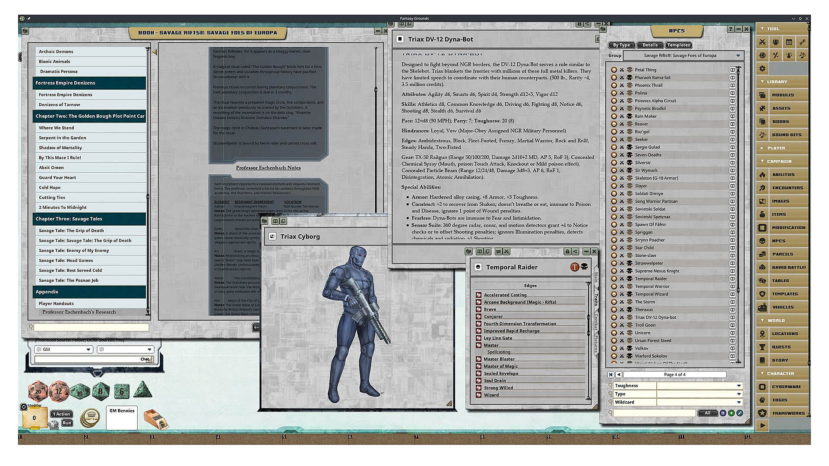Viewport: 829px width, 466px height.
Task: Switch to the Combat tab of Temporal Raider
Action: 596,322
